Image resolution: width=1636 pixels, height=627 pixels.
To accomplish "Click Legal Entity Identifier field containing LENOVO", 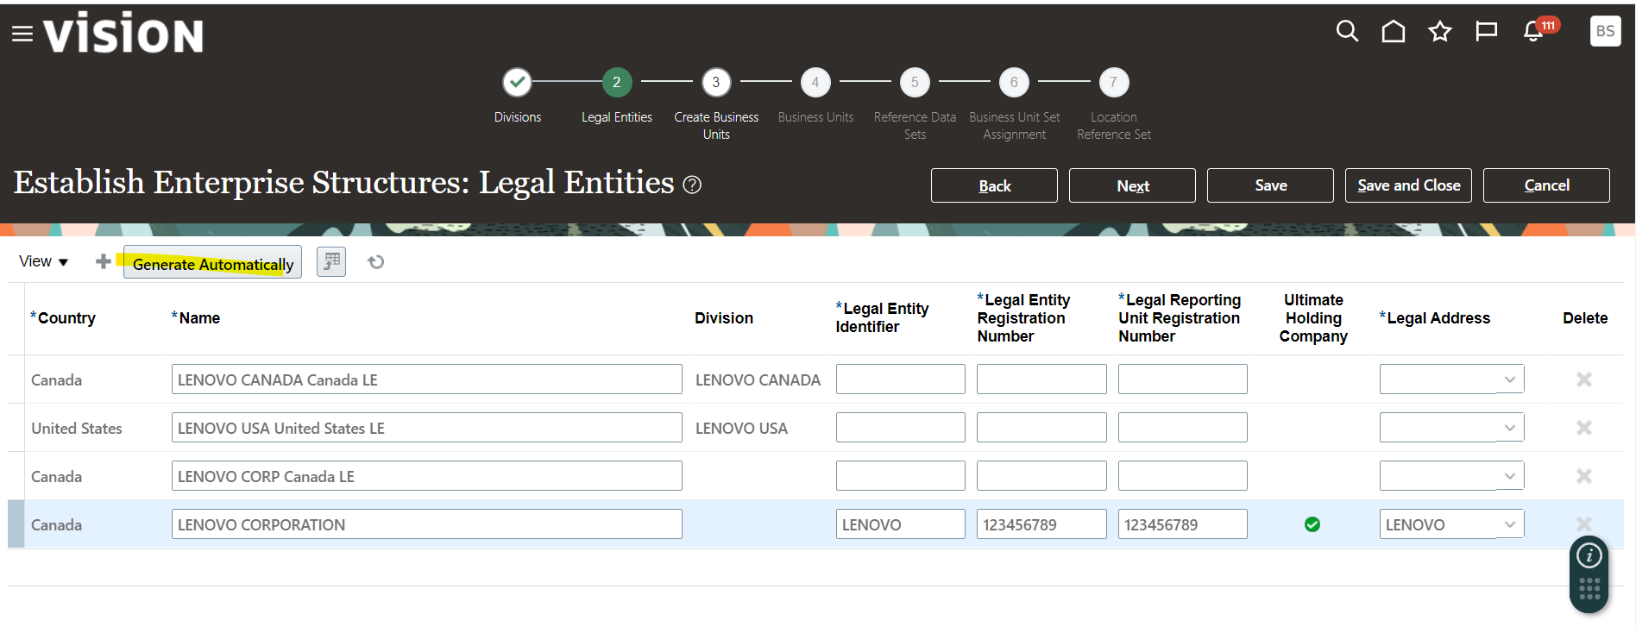I will (900, 524).
